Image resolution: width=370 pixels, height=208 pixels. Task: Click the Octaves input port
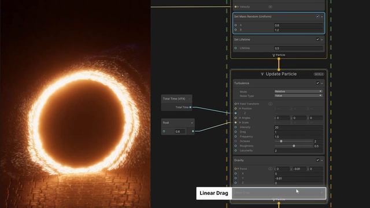[x=235, y=141]
